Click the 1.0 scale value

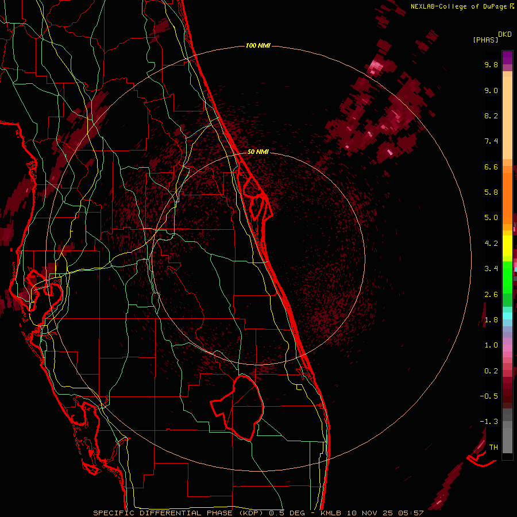491,345
